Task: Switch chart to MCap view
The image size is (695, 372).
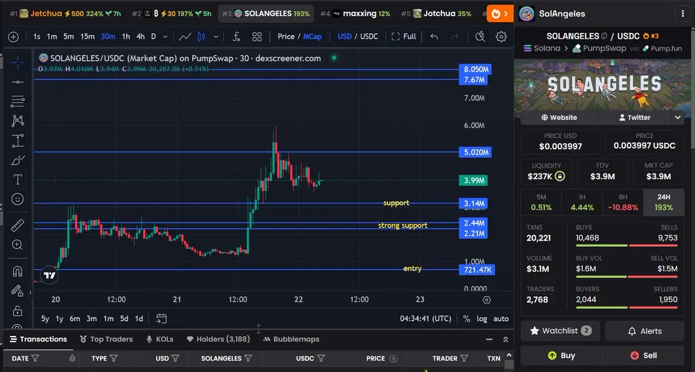Action: (x=313, y=37)
